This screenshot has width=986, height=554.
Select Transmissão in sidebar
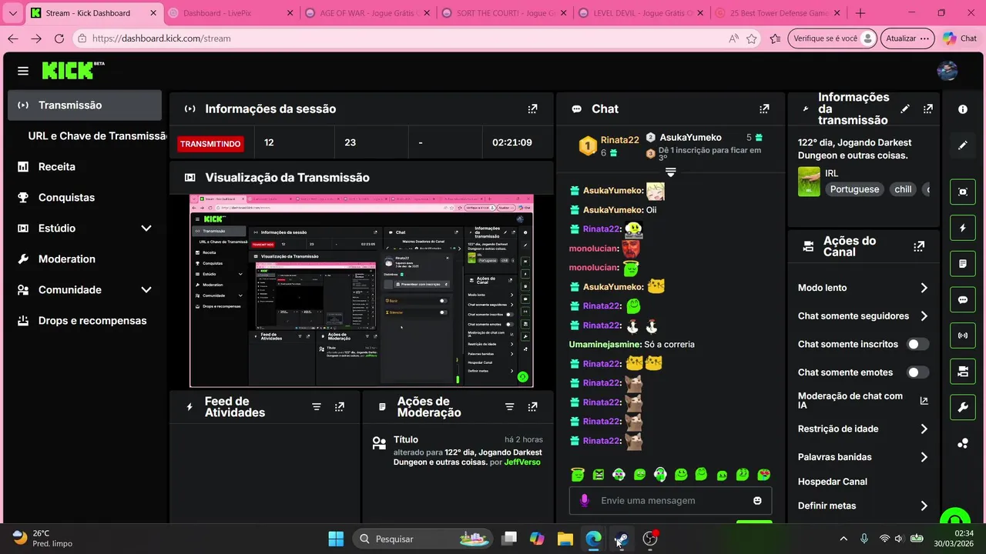point(85,105)
